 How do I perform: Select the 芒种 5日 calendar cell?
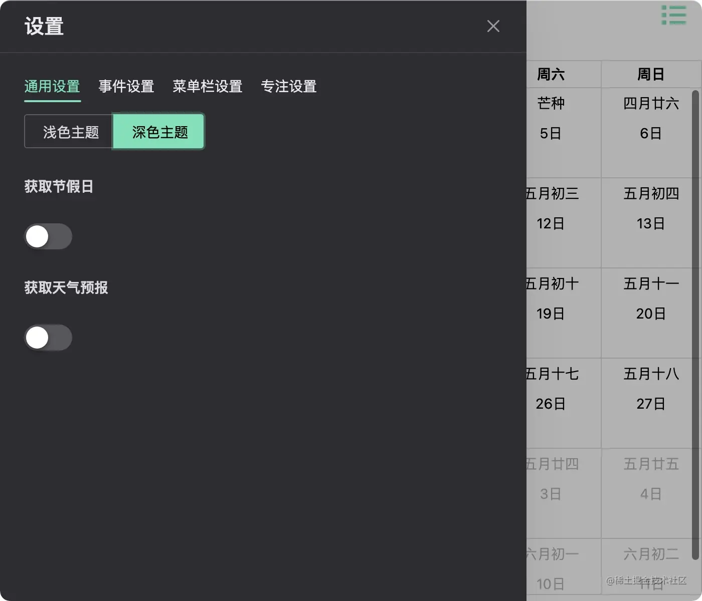[x=564, y=133]
